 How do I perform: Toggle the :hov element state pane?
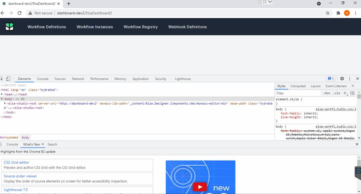327,93
